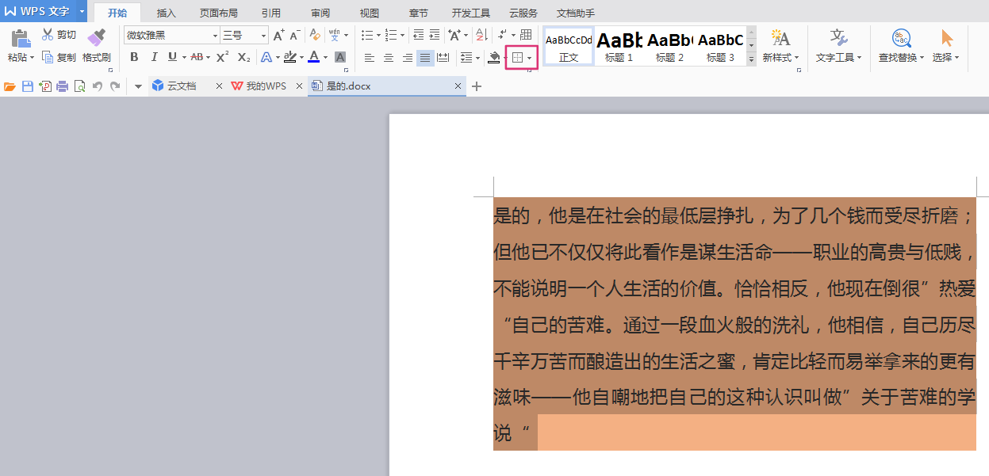
Task: Toggle Underline U button
Action: (173, 57)
